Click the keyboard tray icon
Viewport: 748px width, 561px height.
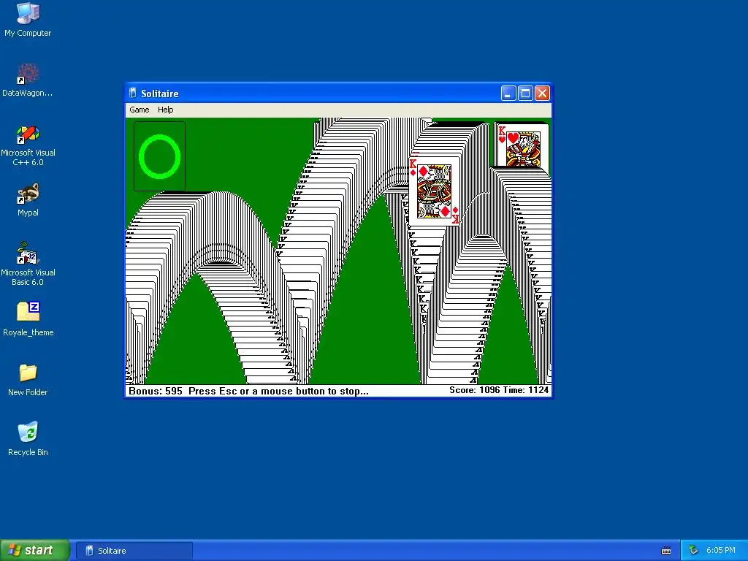(x=666, y=551)
